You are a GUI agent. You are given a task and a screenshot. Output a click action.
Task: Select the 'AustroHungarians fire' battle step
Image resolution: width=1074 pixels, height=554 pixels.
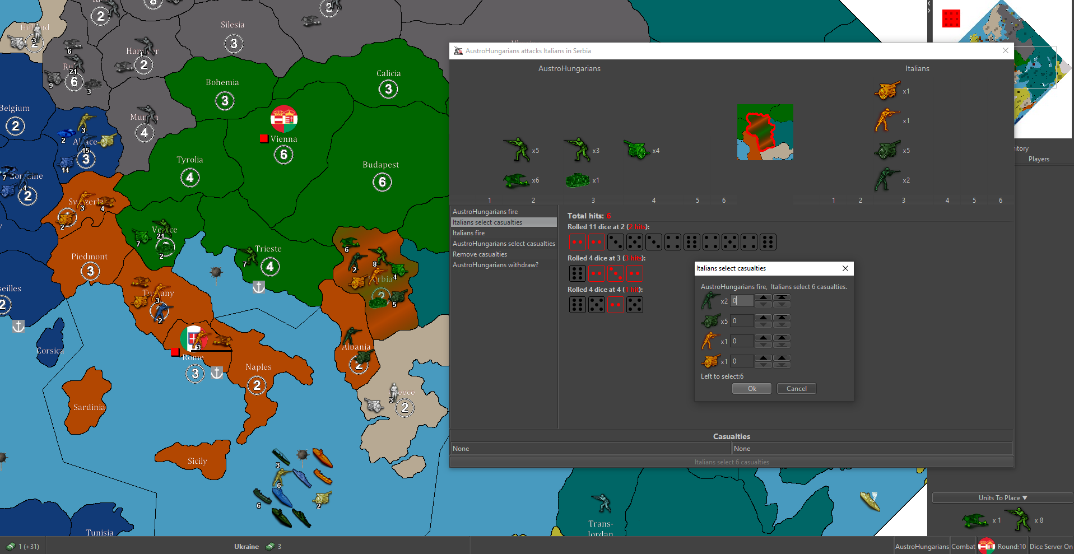pyautogui.click(x=504, y=212)
